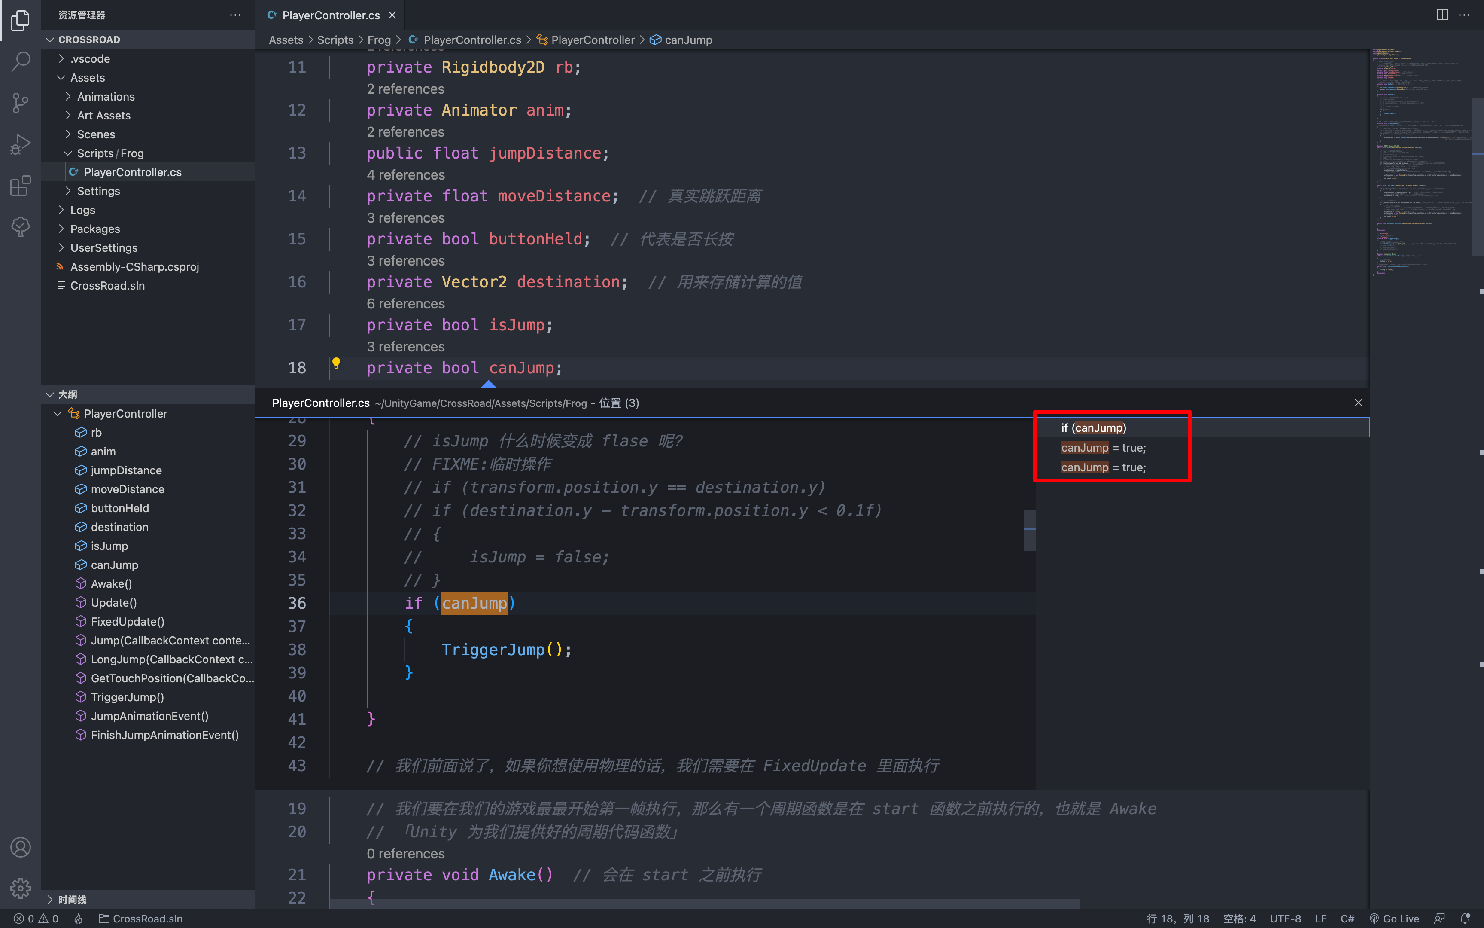Select 'if (canJump)' reference in peek list
Viewport: 1484px width, 928px height.
(1202, 428)
